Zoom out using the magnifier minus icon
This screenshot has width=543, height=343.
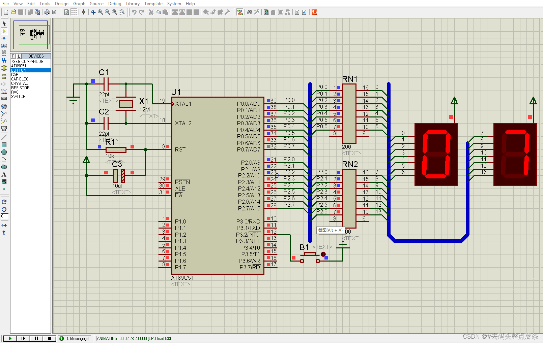point(107,12)
